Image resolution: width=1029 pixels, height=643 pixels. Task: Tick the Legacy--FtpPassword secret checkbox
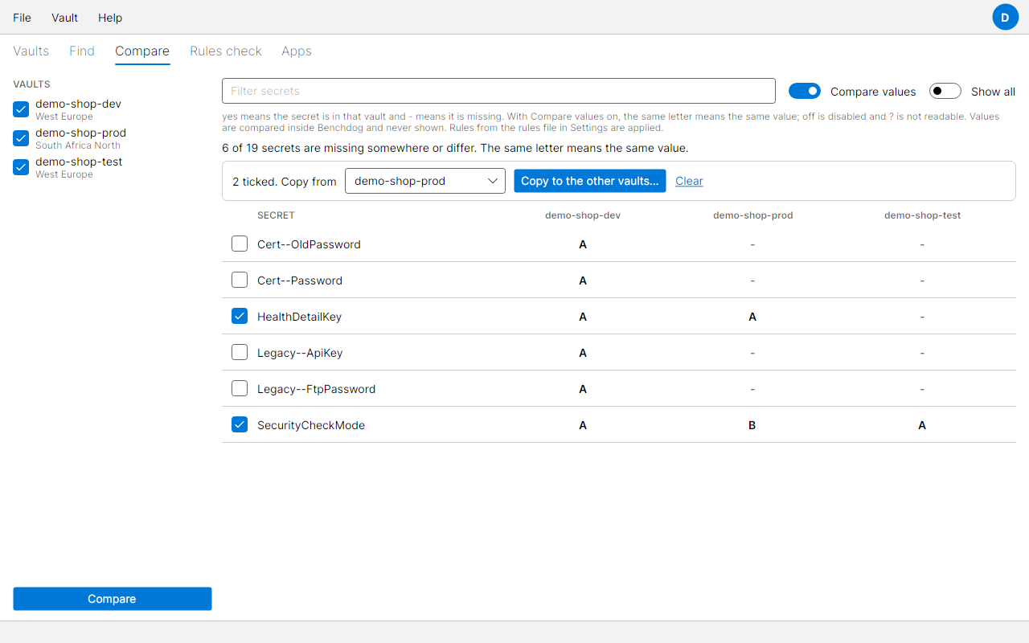coord(240,388)
